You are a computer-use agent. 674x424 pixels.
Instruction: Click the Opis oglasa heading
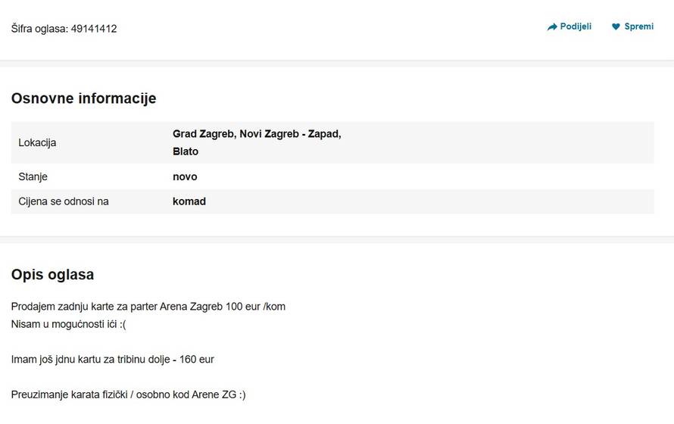(52, 275)
